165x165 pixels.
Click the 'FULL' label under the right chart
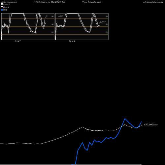coord(72,42)
